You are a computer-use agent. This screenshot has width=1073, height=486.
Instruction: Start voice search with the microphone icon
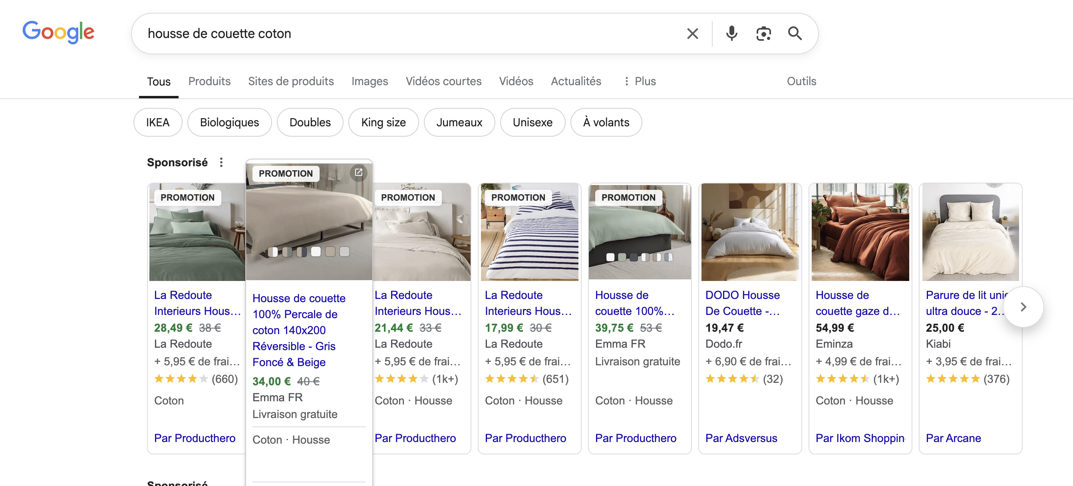click(731, 33)
